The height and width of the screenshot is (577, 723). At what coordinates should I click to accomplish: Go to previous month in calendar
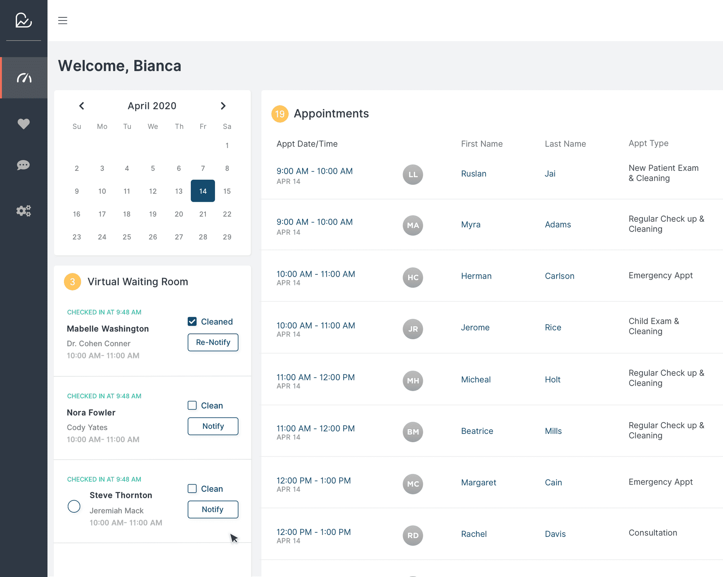pyautogui.click(x=81, y=106)
